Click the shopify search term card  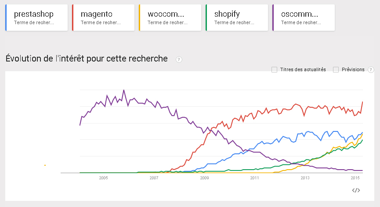coord(237,18)
